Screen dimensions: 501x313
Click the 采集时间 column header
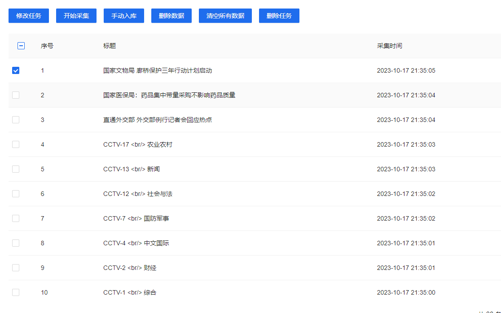pyautogui.click(x=389, y=46)
